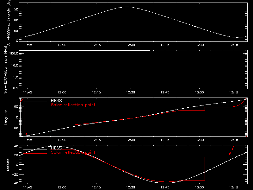Click 12:15 time label under Latitude plot
Image resolution: width=253 pixels, height=190 pixels.
[96, 187]
